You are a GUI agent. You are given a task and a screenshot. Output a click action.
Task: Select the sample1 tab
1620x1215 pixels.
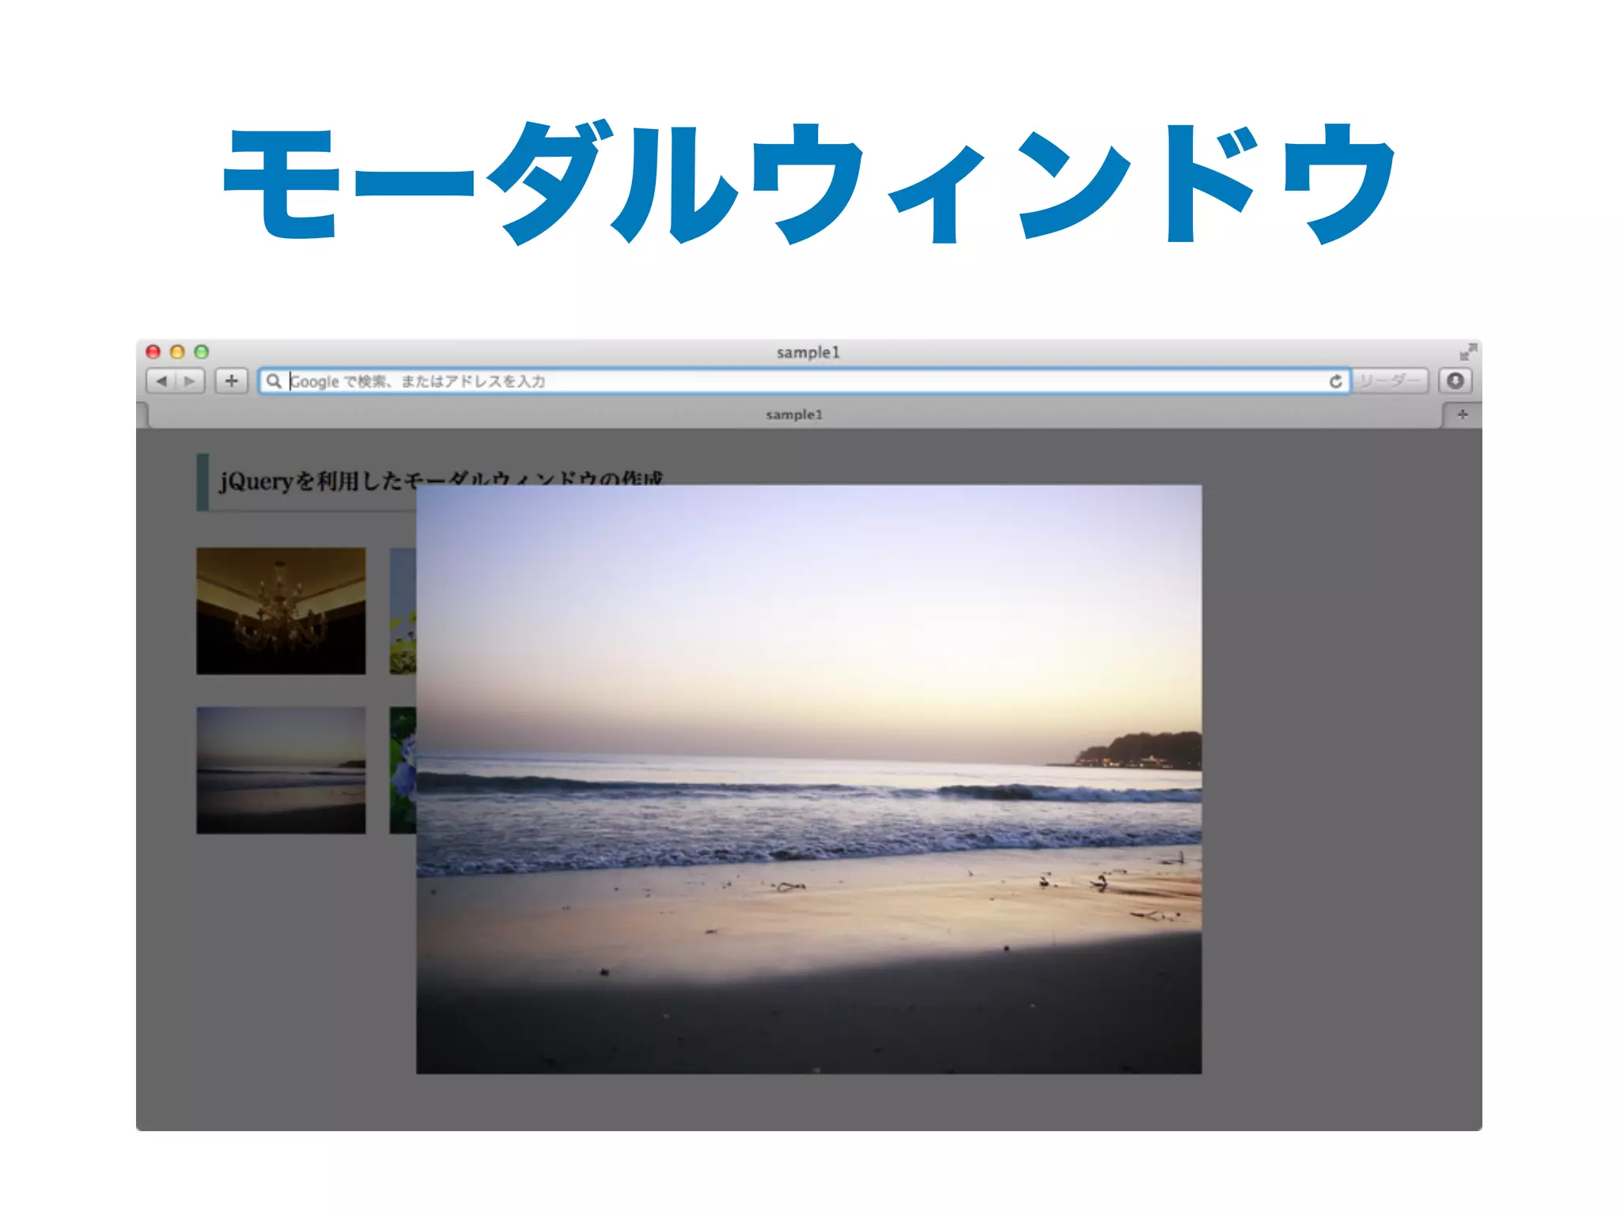pyautogui.click(x=794, y=414)
